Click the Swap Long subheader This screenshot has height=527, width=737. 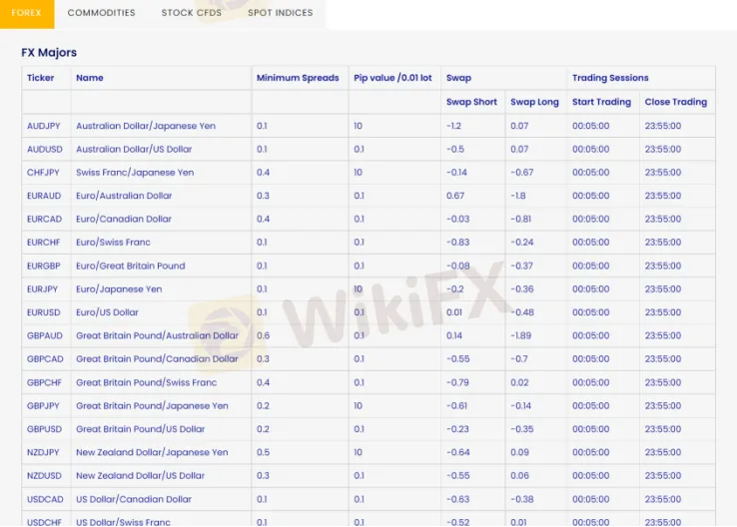pyautogui.click(x=534, y=102)
